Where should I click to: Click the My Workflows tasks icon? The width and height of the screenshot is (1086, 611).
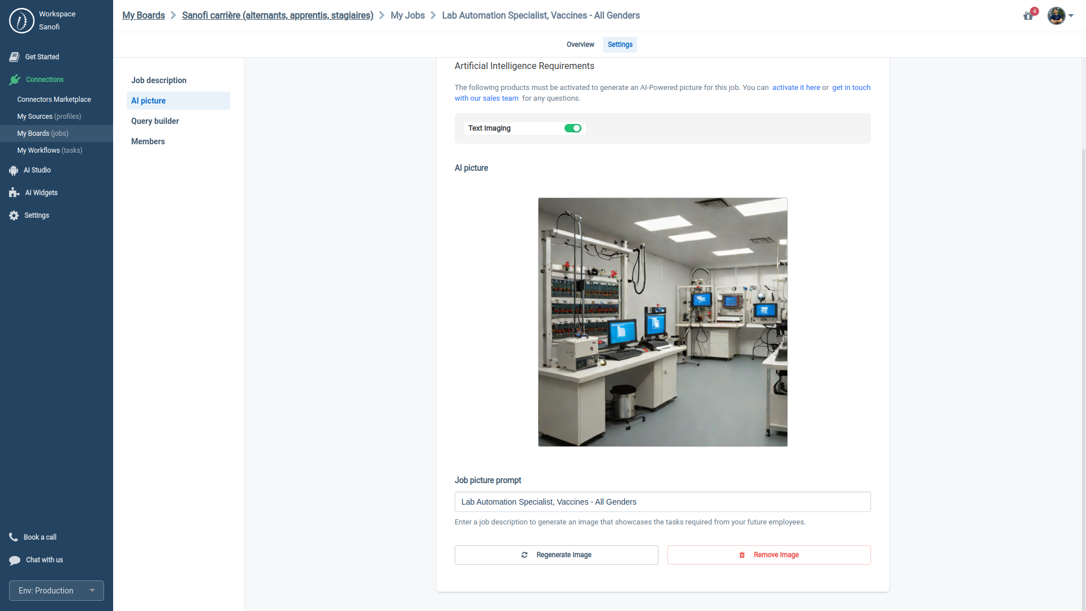(50, 150)
